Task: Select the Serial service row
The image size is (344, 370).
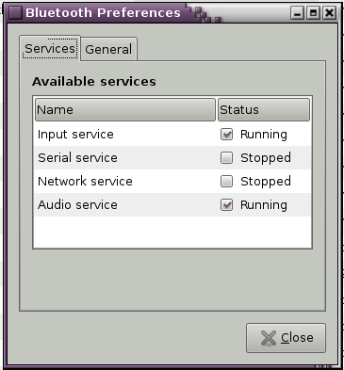Action: point(172,158)
